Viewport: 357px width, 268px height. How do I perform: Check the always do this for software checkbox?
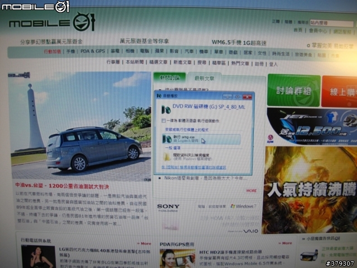coord(163,121)
